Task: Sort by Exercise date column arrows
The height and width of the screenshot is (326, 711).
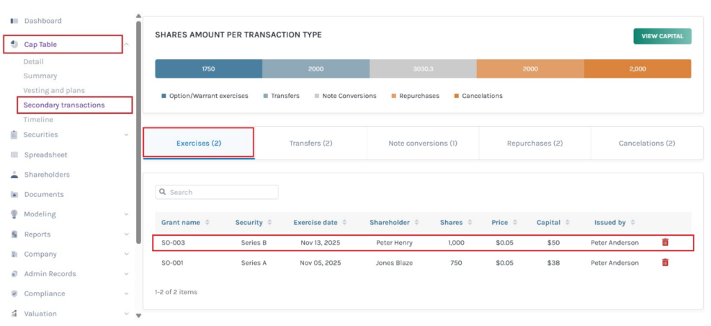Action: (344, 223)
